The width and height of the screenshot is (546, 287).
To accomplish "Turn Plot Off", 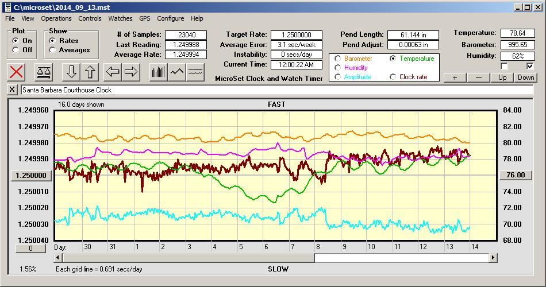I will click(16, 50).
